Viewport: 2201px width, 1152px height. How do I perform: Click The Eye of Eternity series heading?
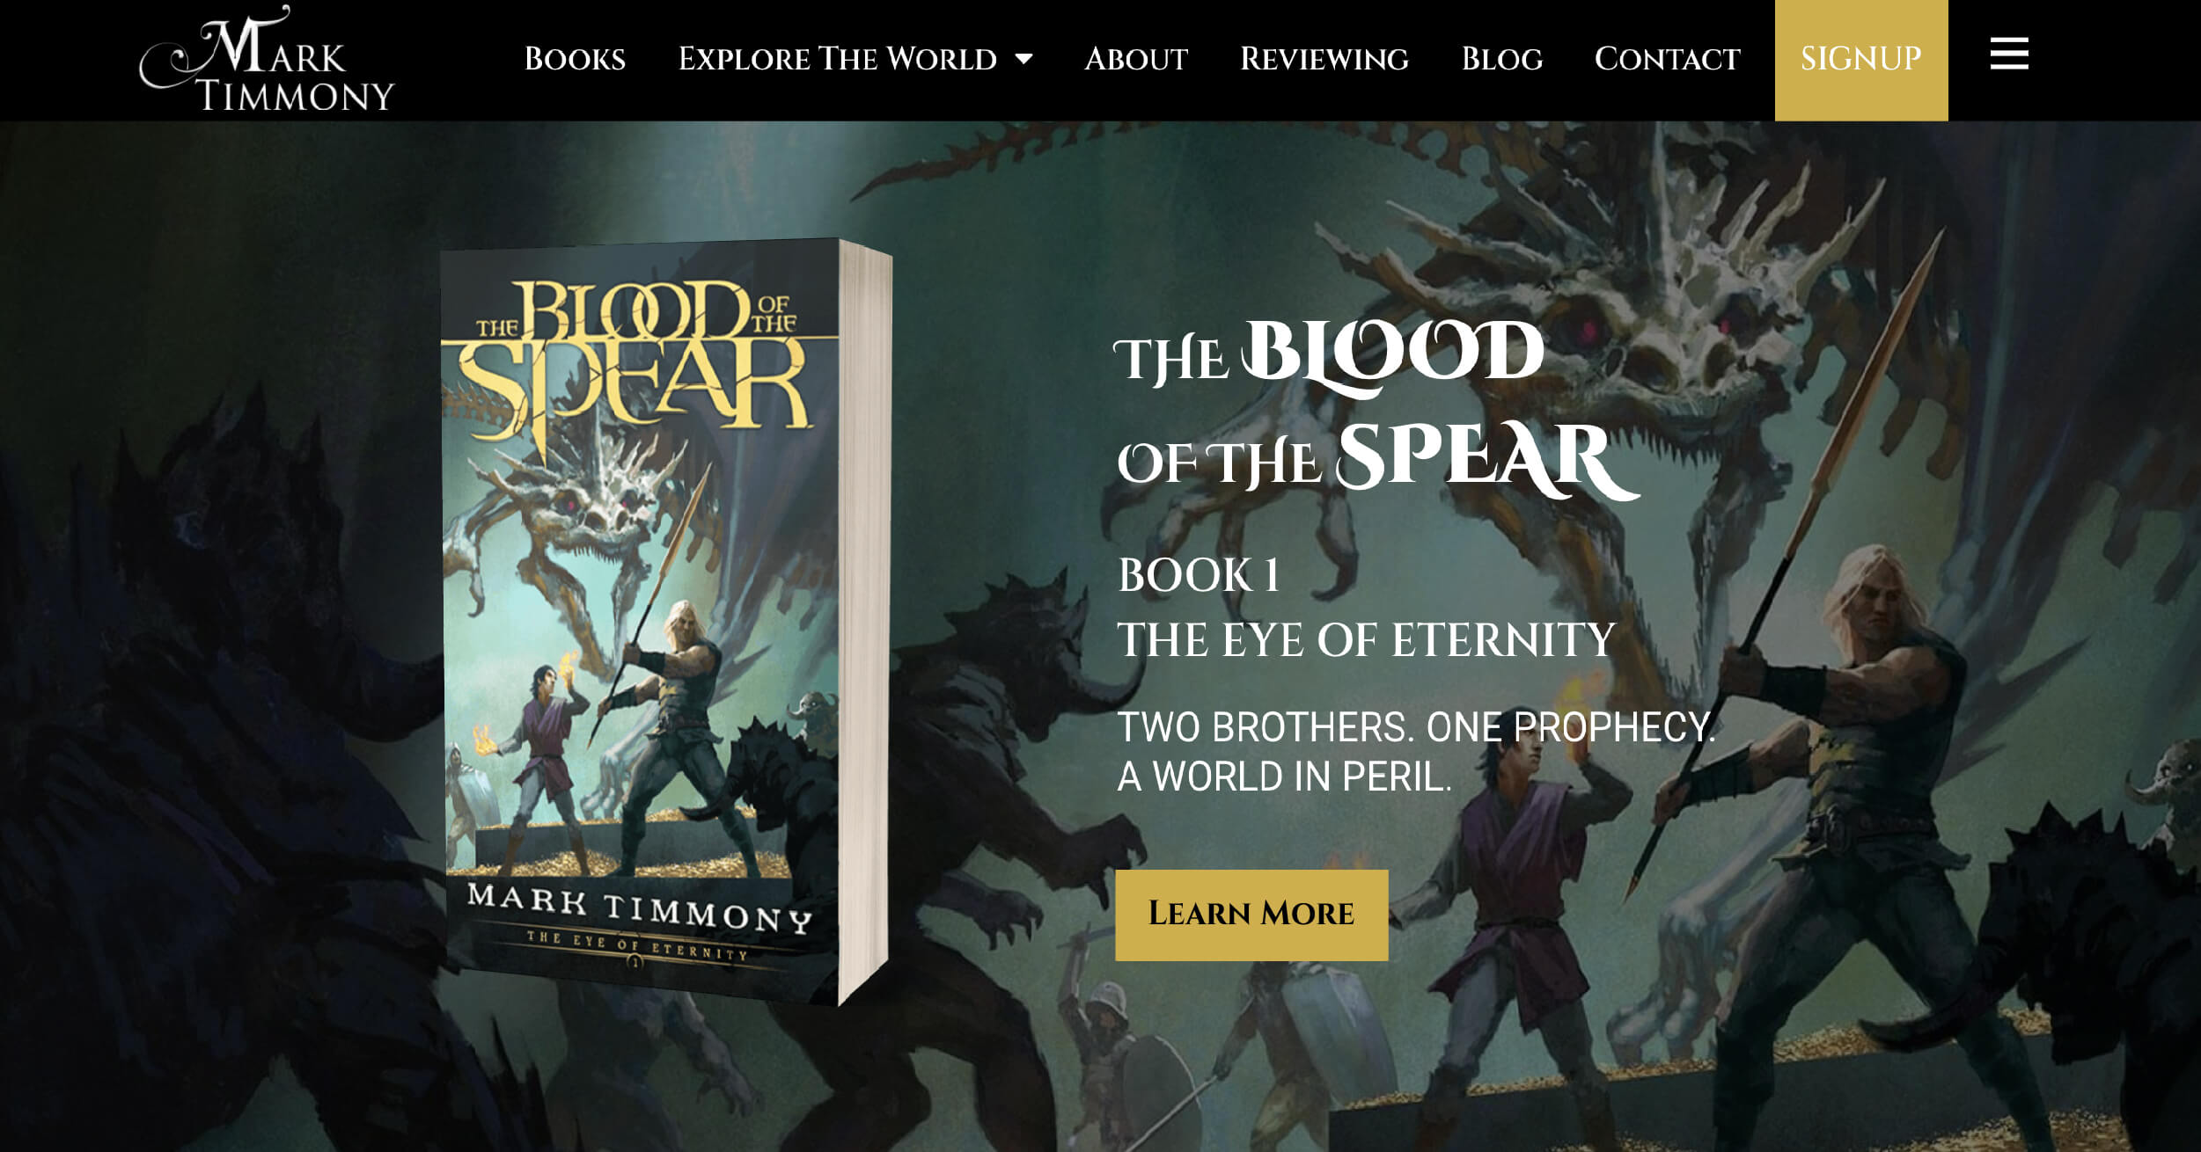(x=1366, y=640)
